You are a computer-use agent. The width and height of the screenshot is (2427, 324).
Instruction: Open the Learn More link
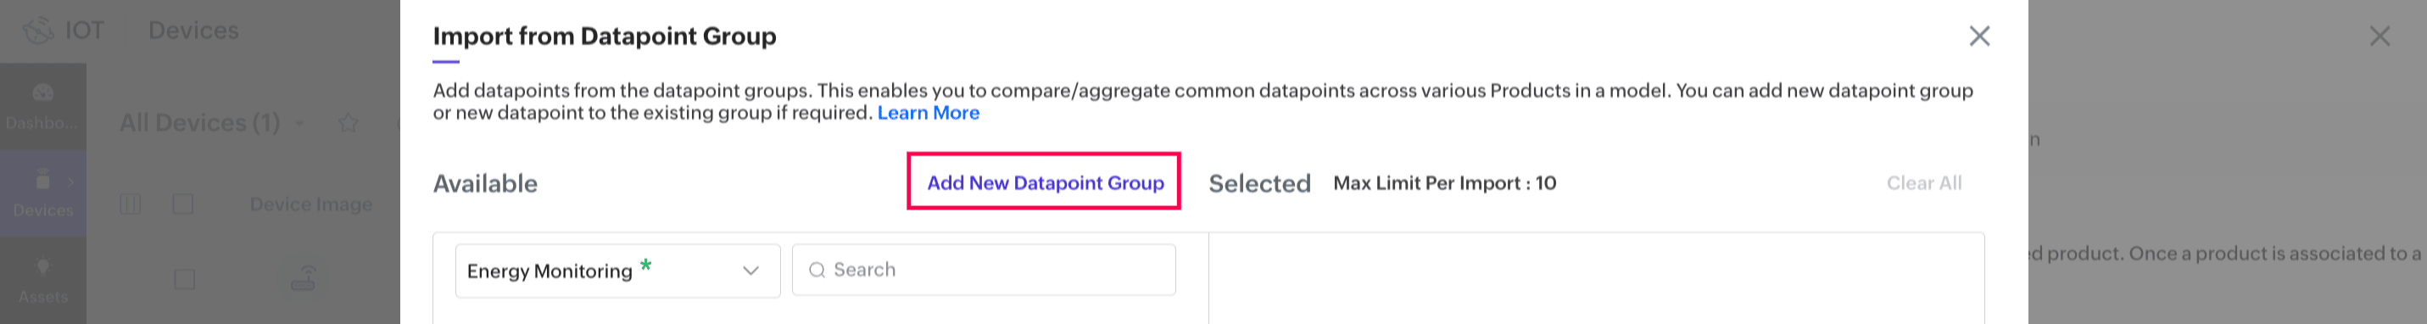928,113
